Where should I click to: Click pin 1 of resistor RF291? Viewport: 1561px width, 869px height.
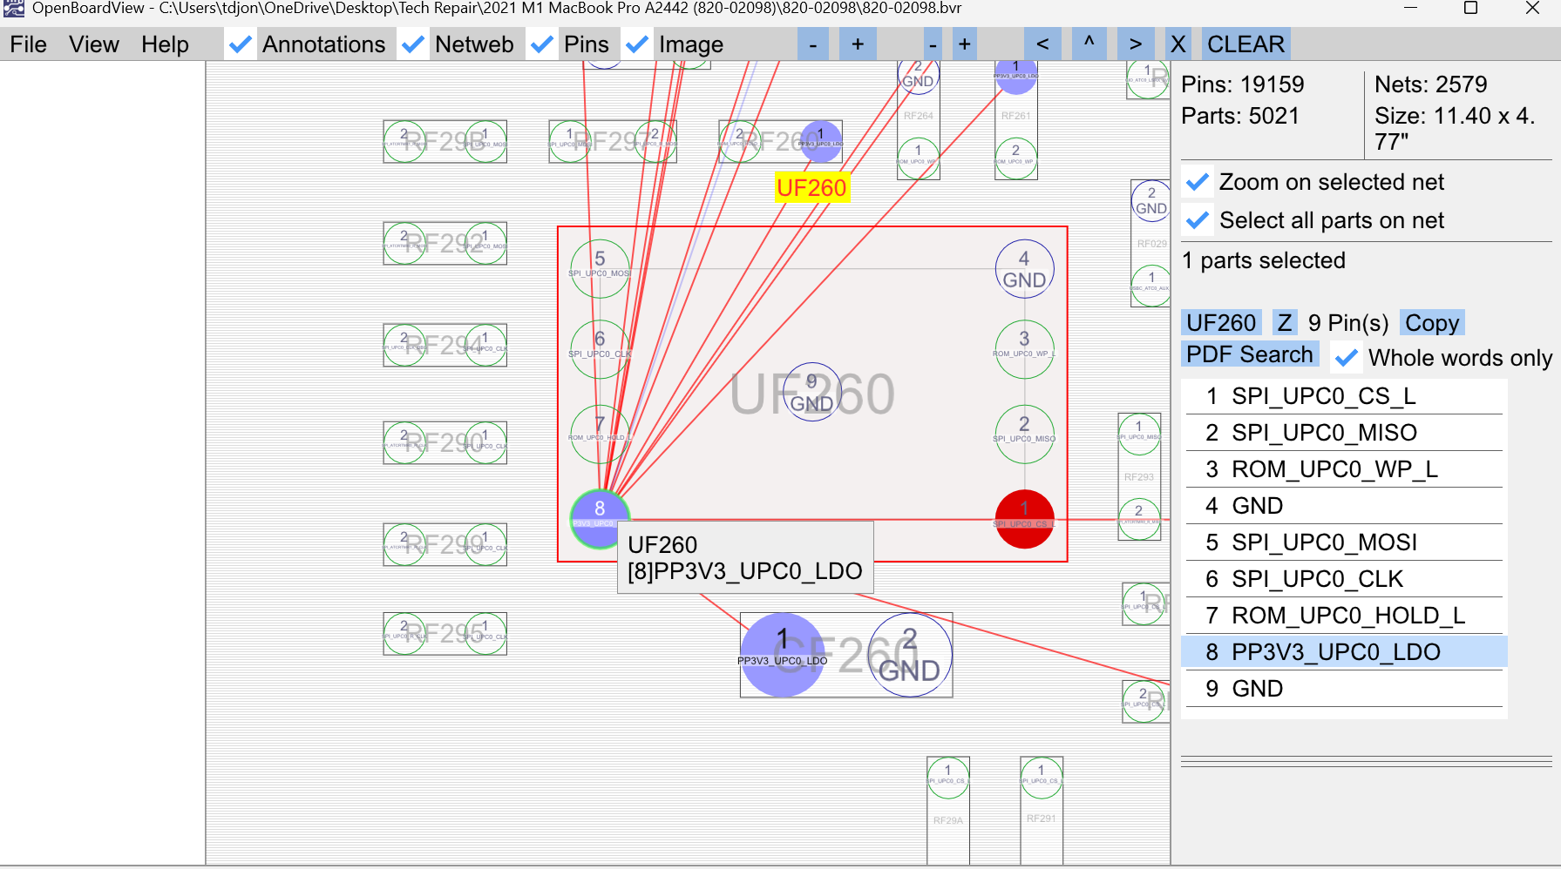[1042, 778]
